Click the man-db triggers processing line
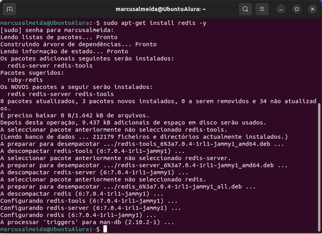Screen dimensions: 322x234 tap(87, 222)
